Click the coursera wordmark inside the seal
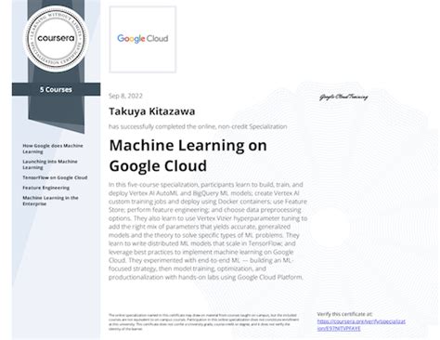Viewport: 440px width, 340px height. pyautogui.click(x=56, y=38)
